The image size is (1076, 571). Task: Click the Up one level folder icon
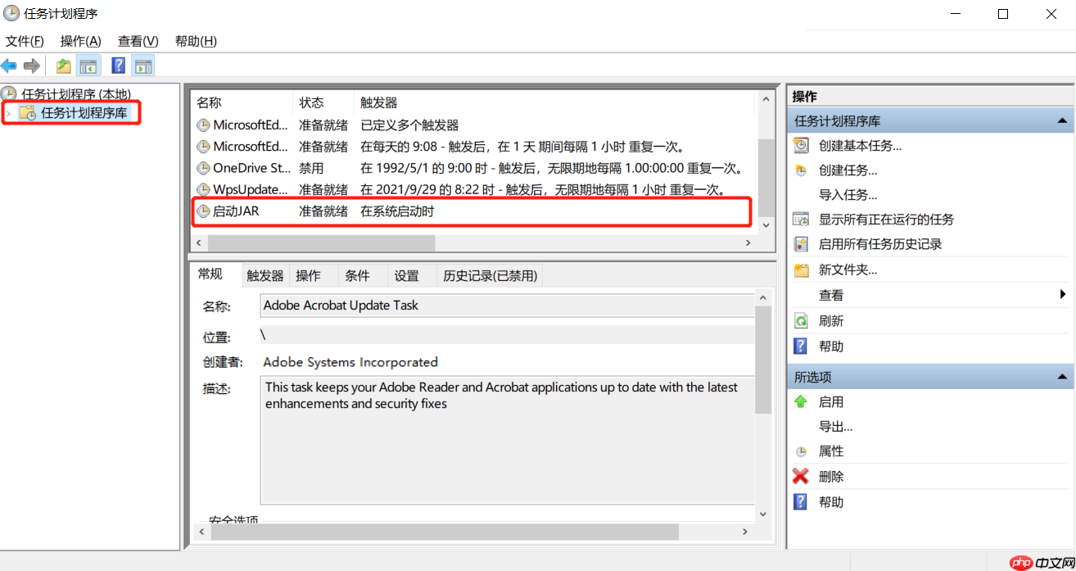point(63,66)
